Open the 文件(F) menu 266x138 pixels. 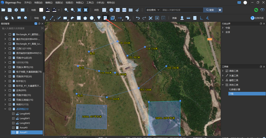tap(28, 3)
